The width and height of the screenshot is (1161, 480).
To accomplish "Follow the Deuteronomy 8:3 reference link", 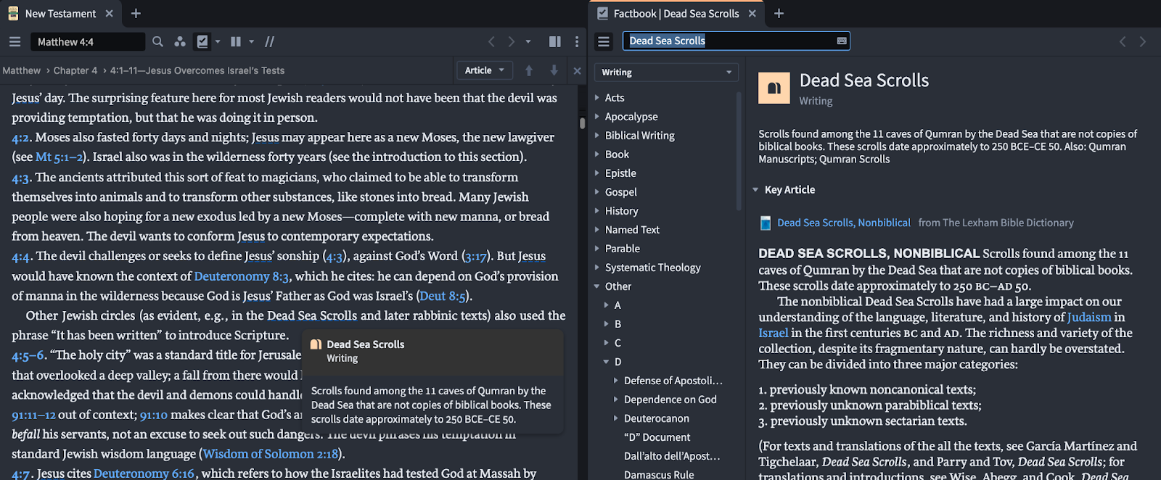I will (x=242, y=276).
